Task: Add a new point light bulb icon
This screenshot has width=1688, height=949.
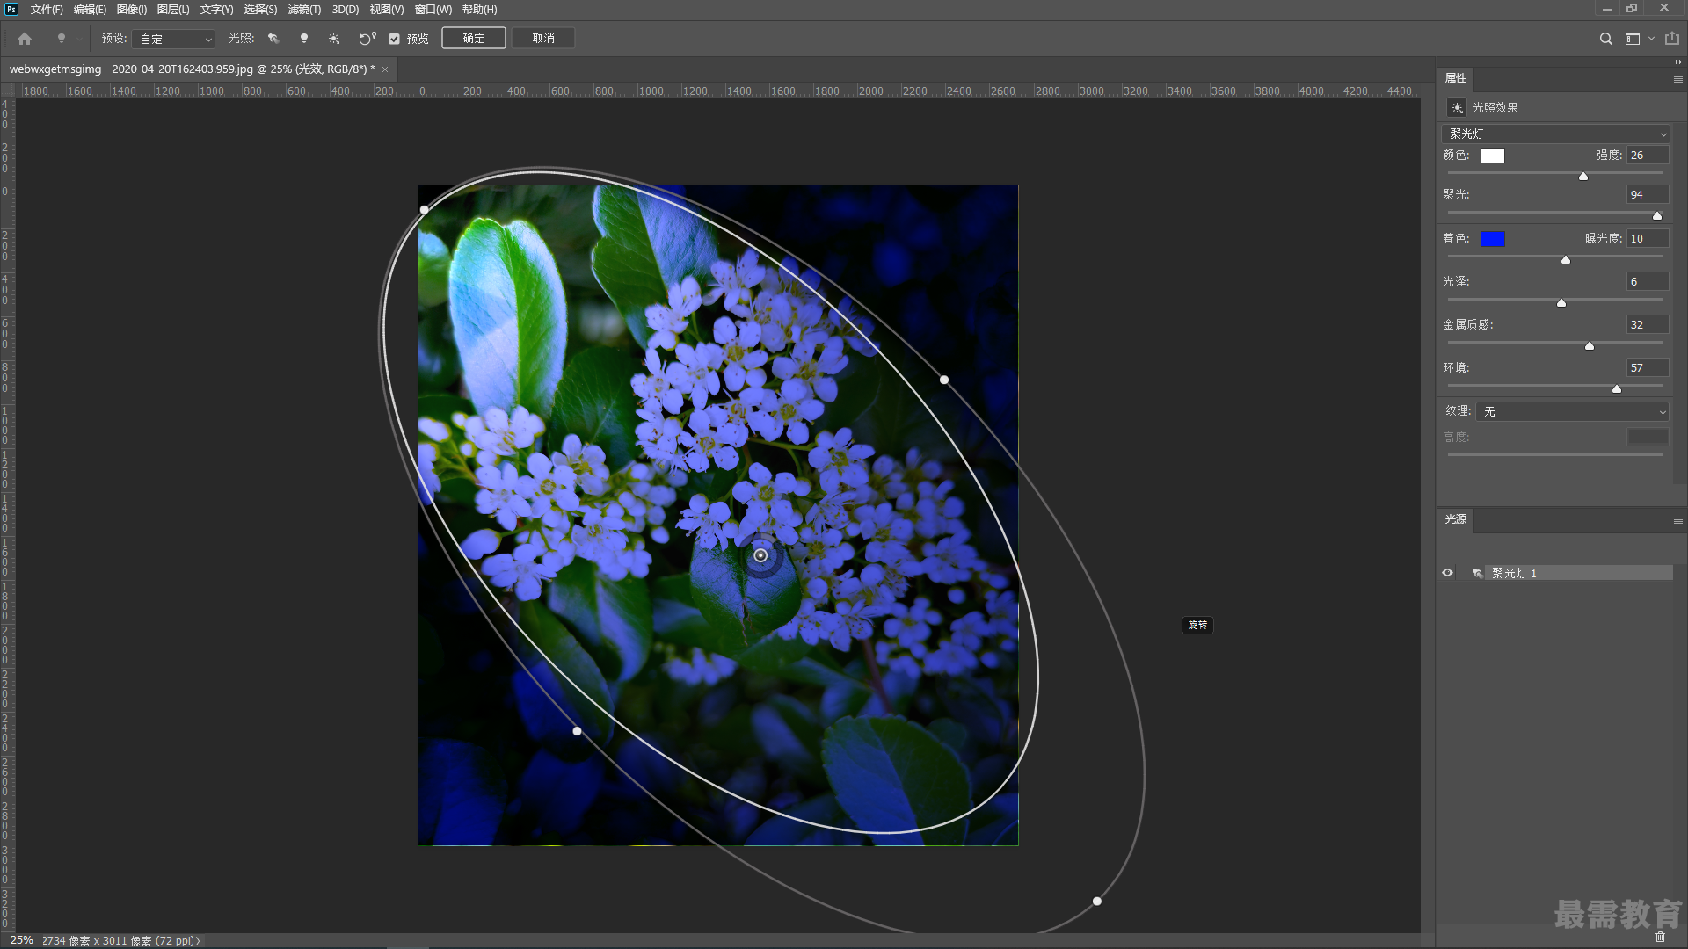Action: click(x=304, y=39)
